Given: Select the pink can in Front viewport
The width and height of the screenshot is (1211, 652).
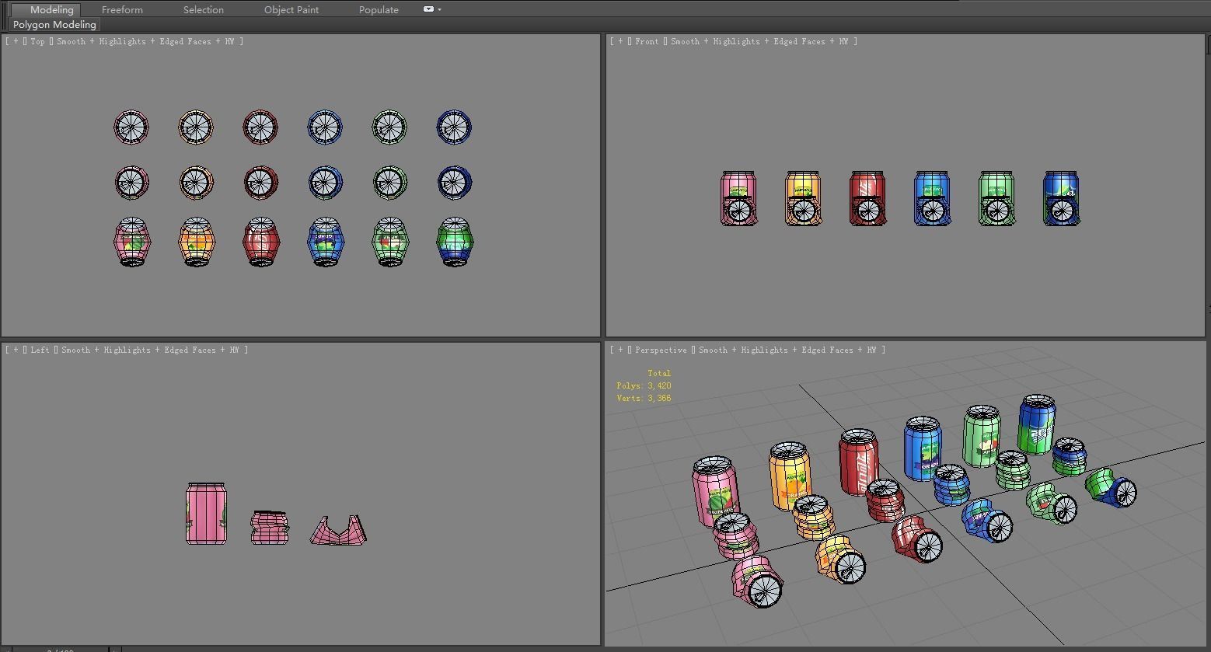Looking at the screenshot, I should click(x=738, y=199).
